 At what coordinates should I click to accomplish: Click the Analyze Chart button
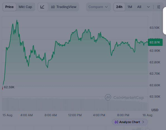pos(130,122)
